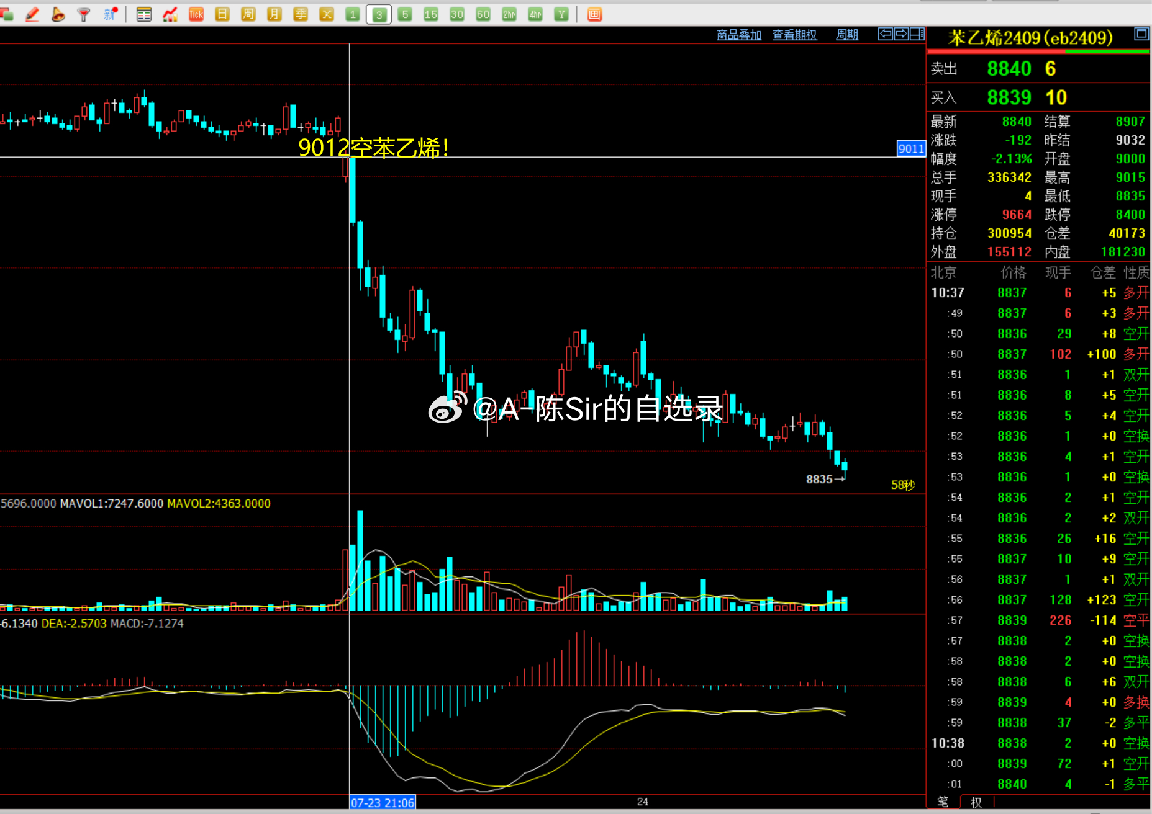The image size is (1152, 814).
Task: Select the 10:37 trade row
Action: 1039,293
